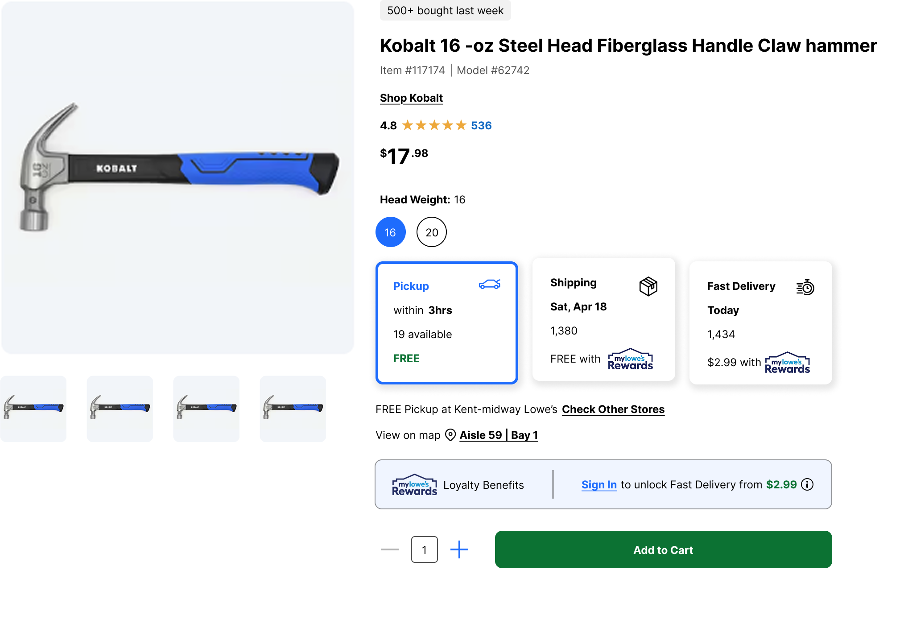Viewport: 908px width, 636px height.
Task: Open the 536 reviews count
Action: [x=481, y=125]
